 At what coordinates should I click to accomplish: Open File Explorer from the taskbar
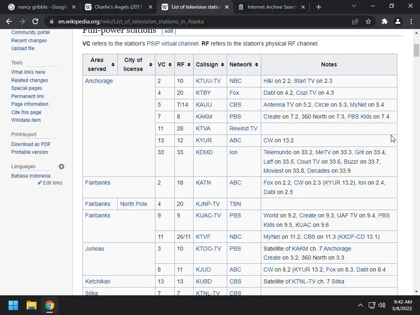(31, 305)
